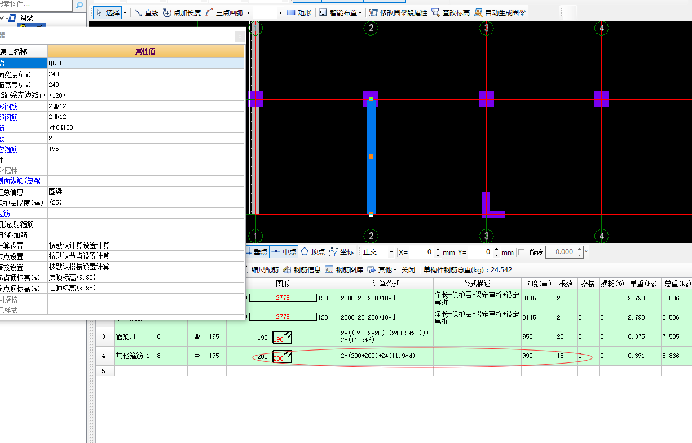The height and width of the screenshot is (443, 692).
Task: Open 钢筋图库 rebar library
Action: (x=344, y=269)
